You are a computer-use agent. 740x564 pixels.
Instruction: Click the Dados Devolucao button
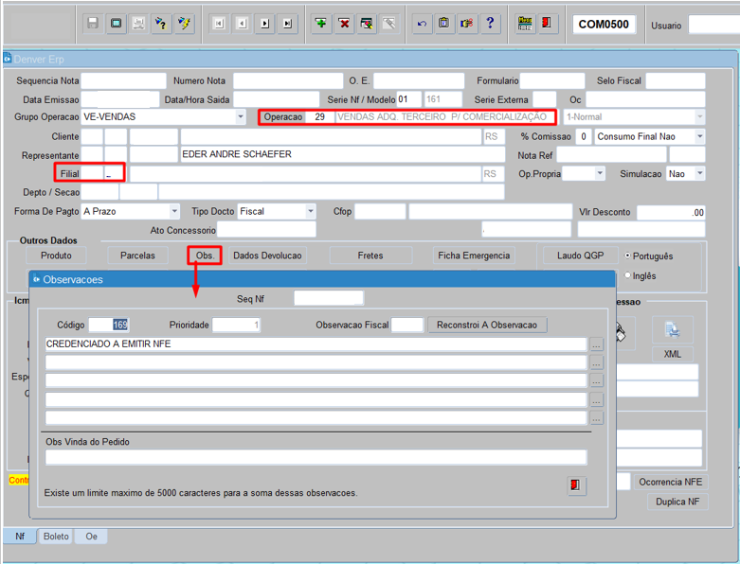point(267,256)
